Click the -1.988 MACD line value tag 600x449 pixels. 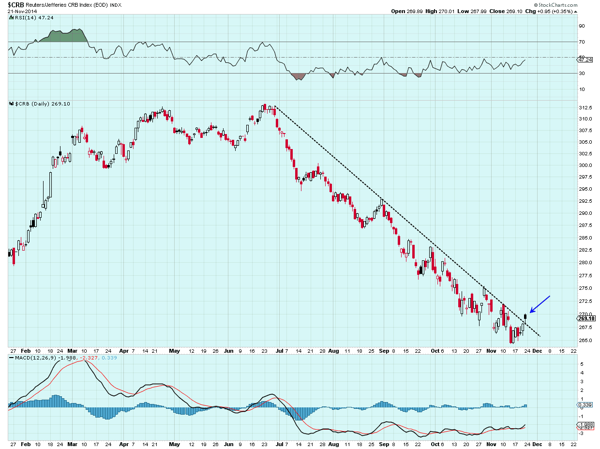pos(585,424)
